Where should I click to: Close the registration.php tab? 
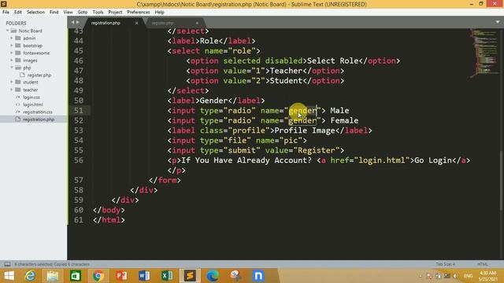click(136, 23)
